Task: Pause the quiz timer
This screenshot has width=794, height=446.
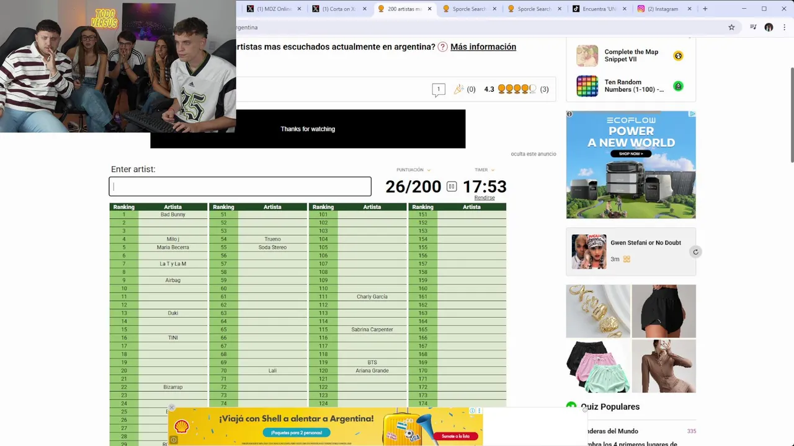Action: point(452,186)
